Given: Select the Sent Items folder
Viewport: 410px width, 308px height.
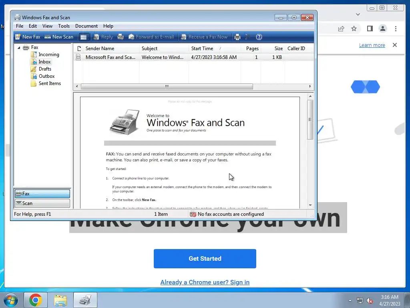Looking at the screenshot, I should click(50, 83).
